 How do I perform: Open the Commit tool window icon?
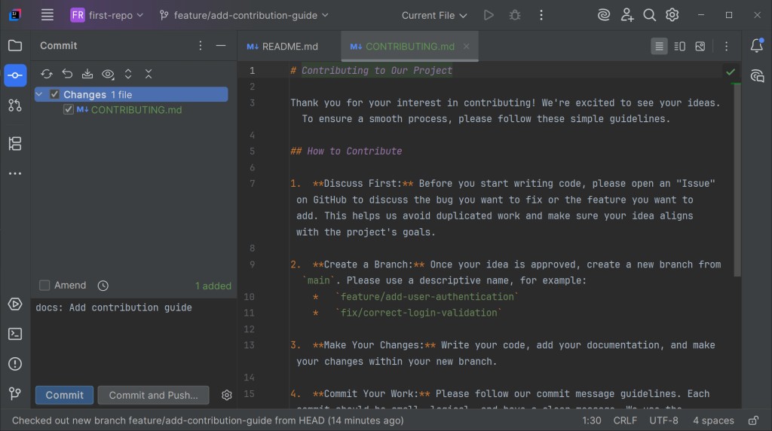(15, 75)
